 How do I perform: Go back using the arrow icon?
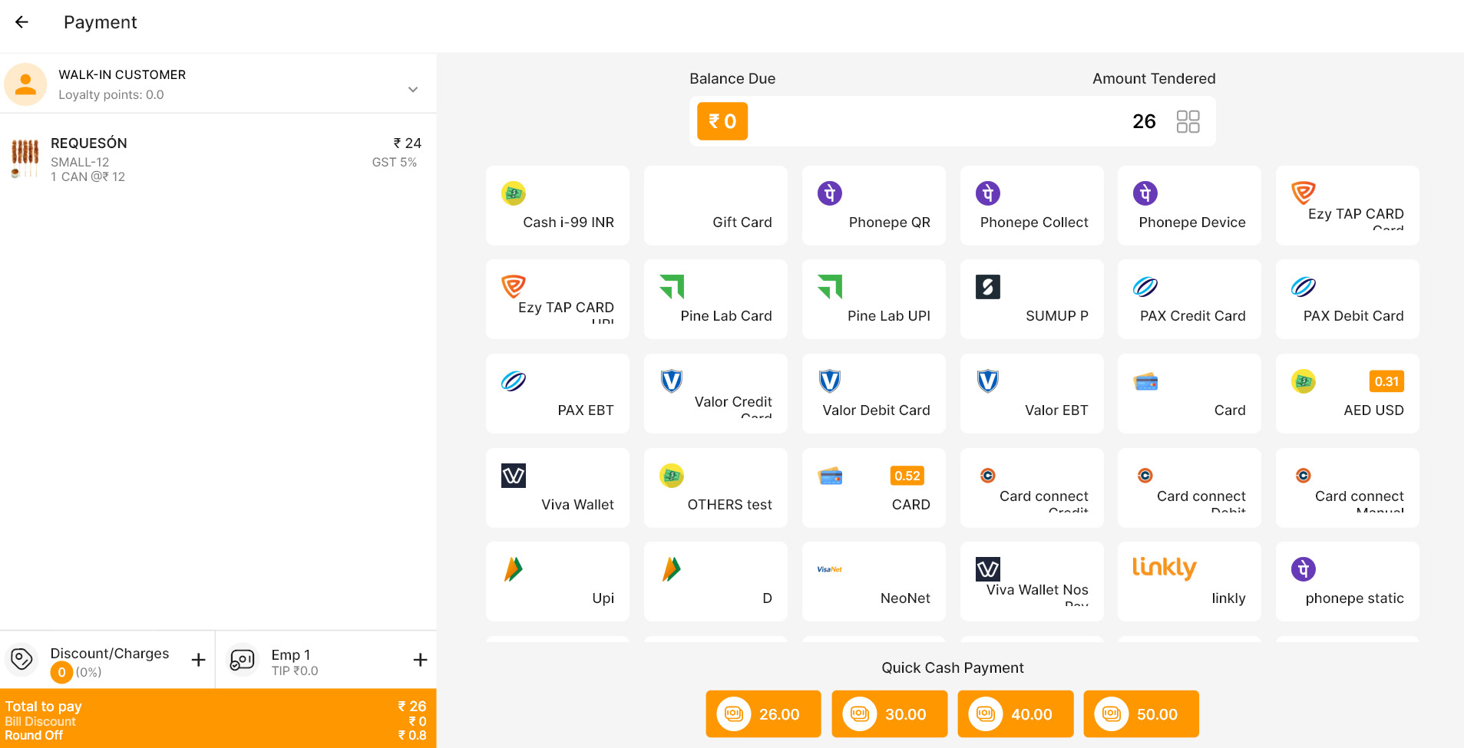[x=21, y=22]
